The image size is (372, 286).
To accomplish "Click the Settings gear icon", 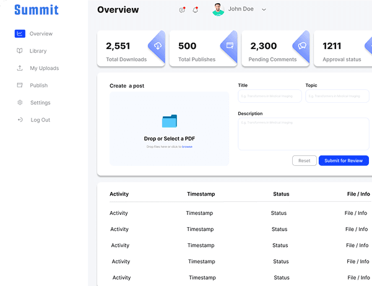I will (x=20, y=103).
